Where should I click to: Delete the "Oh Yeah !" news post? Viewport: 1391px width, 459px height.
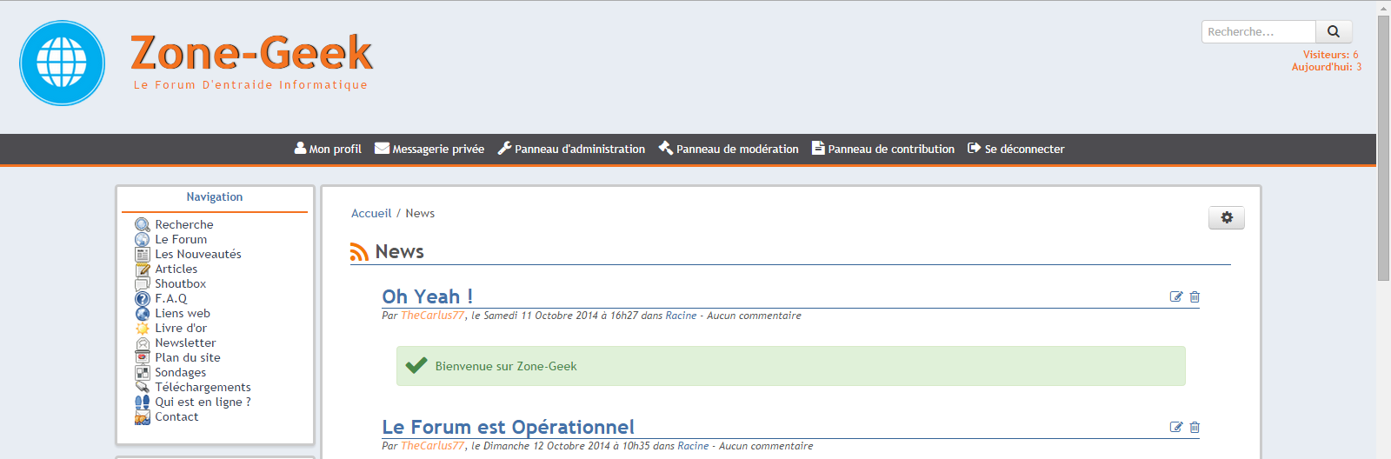[x=1195, y=297]
